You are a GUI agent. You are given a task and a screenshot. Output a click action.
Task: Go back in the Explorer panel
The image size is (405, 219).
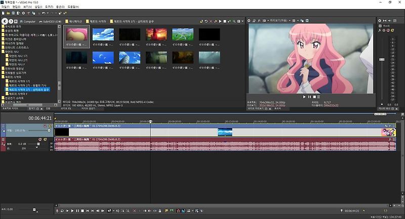point(5,21)
